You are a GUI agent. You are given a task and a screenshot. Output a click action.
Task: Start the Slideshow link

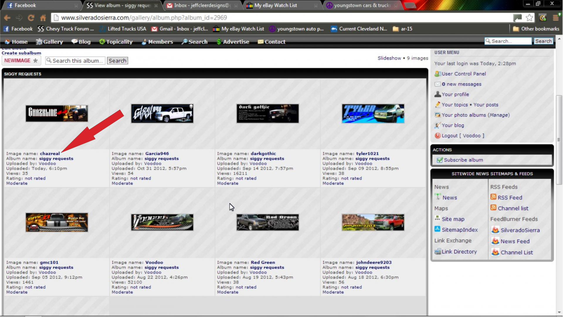point(389,58)
